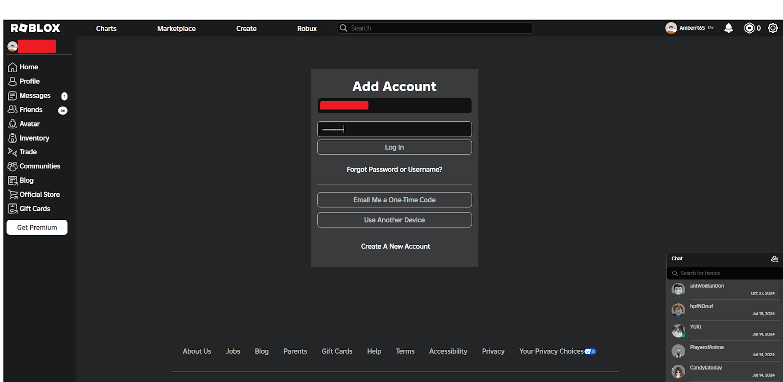Open chat with hpfNOnuf
This screenshot has height=382, width=783.
pos(724,310)
